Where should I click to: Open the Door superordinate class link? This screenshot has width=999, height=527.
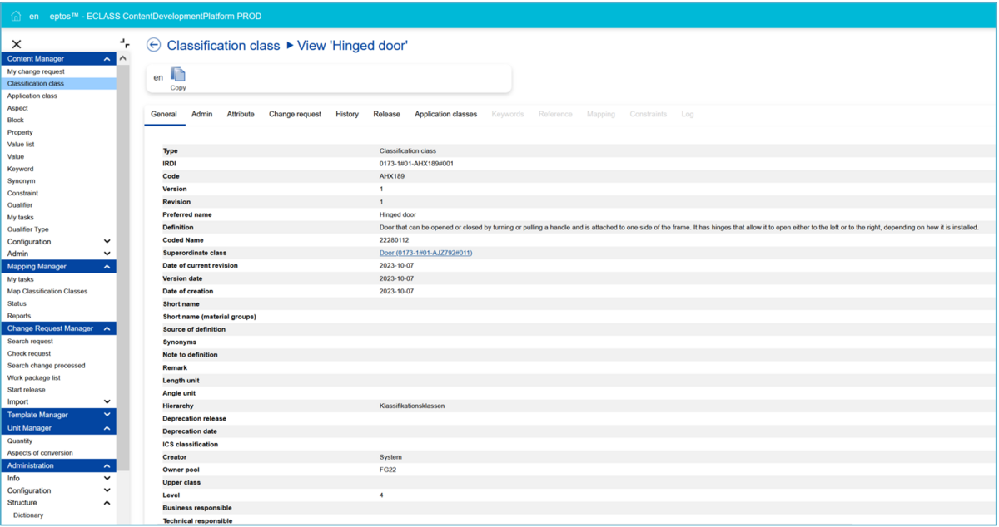tap(425, 253)
